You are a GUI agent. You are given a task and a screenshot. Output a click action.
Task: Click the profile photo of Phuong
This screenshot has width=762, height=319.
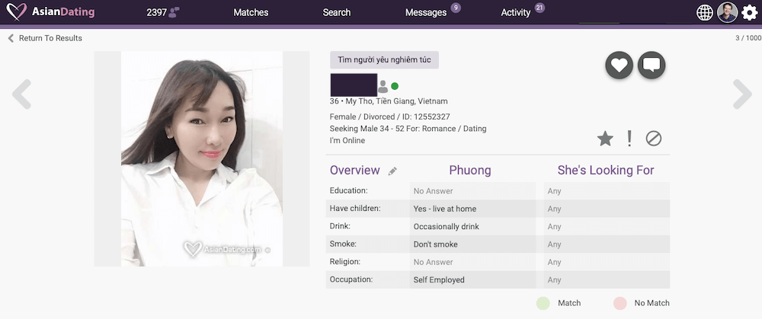pyautogui.click(x=202, y=159)
